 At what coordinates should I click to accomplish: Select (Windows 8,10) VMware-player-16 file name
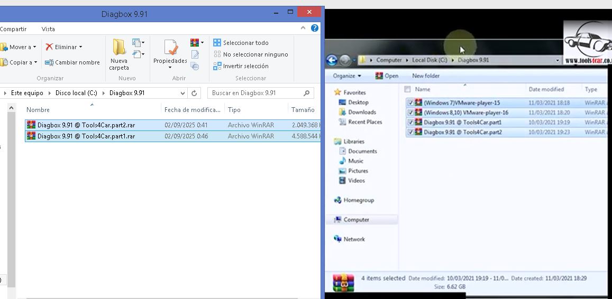(x=466, y=113)
